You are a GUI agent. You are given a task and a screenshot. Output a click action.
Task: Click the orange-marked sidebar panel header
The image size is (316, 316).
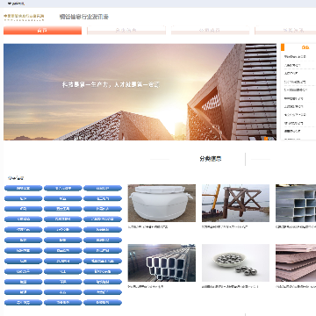tap(298, 47)
